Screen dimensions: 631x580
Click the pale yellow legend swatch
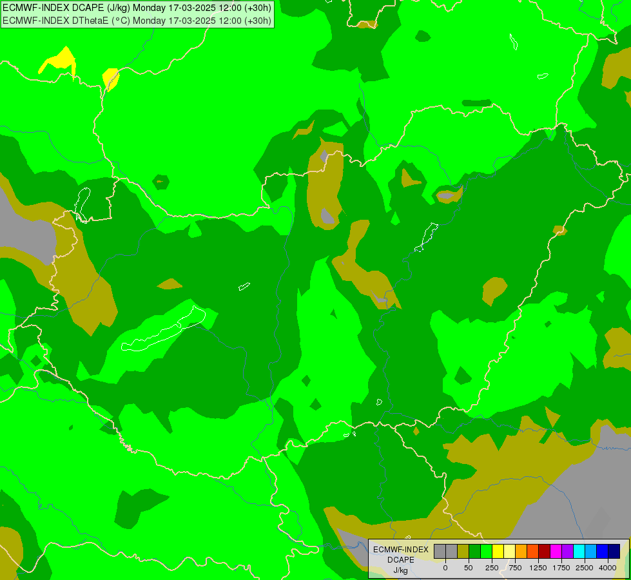[x=509, y=551]
